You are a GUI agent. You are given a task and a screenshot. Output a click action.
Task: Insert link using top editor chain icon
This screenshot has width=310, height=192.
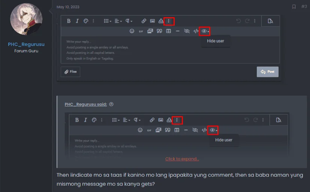click(144, 21)
